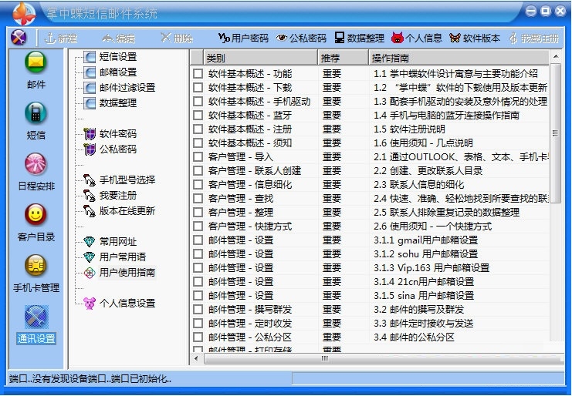The width and height of the screenshot is (572, 396).
Task: Check the 软件基本概述 - 蓝牙 row checkbox
Action: tap(198, 116)
